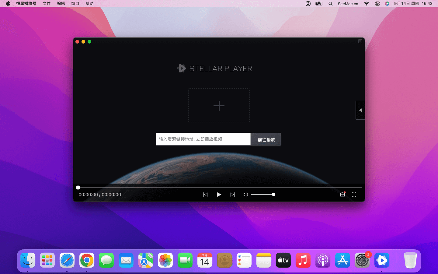
Task: Click the plus area to add file
Action: [219, 106]
